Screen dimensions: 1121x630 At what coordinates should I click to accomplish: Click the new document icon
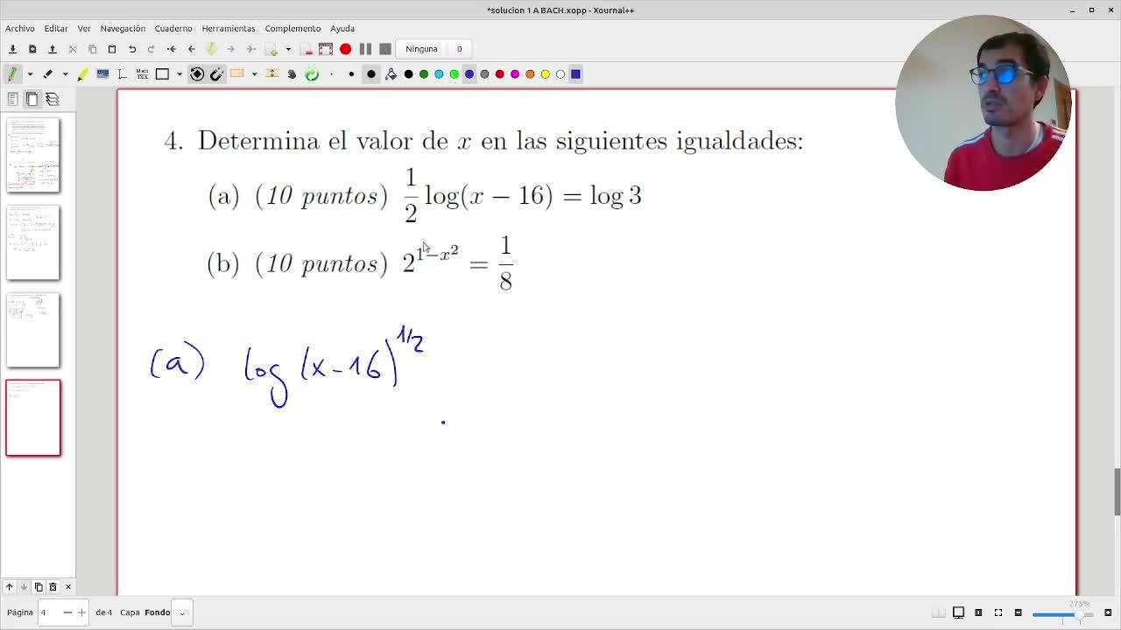tap(32, 49)
